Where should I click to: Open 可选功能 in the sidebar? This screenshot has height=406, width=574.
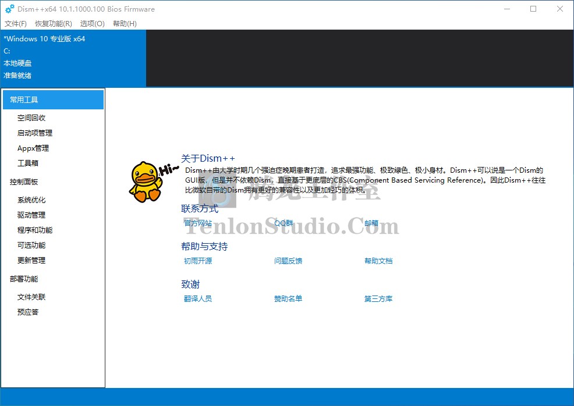click(x=31, y=245)
